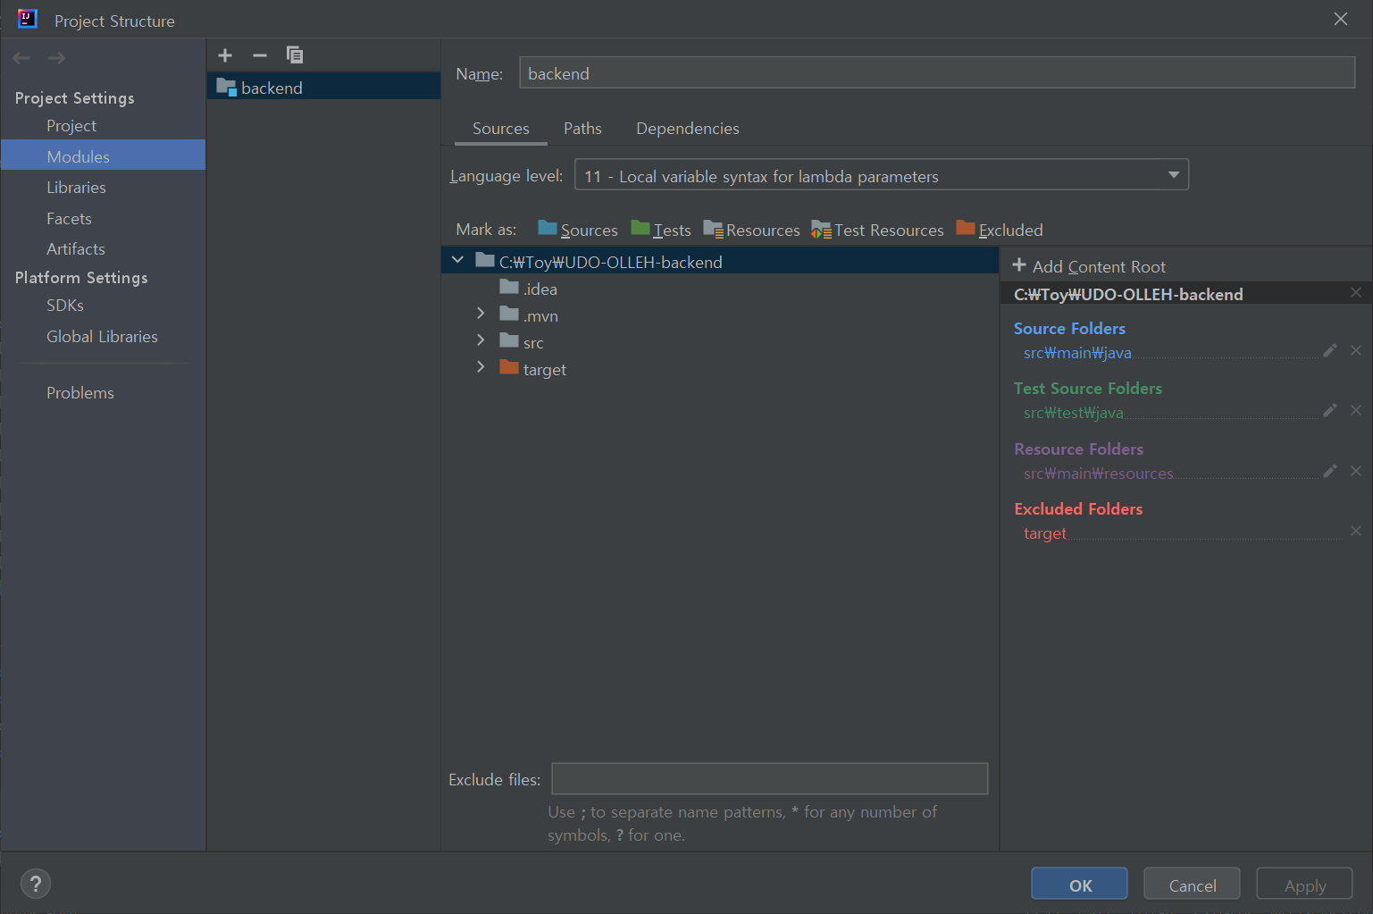This screenshot has height=914, width=1373.
Task: Mark folder as Excluded using orange icon
Action: pyautogui.click(x=966, y=229)
